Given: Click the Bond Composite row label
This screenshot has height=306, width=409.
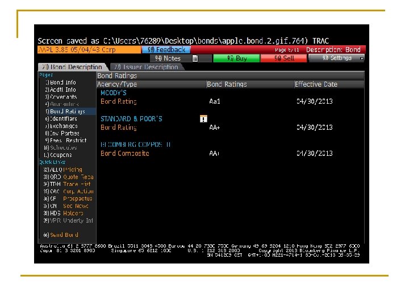Looking at the screenshot, I should (x=124, y=153).
